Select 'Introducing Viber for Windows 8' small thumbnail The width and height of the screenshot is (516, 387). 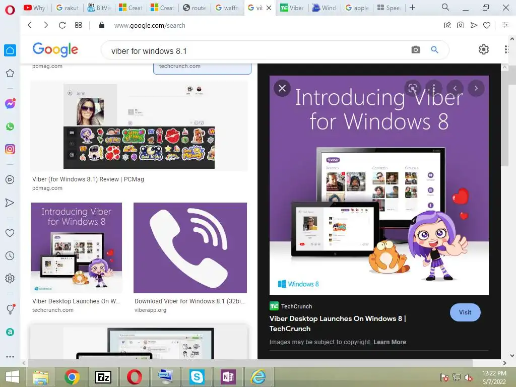point(77,248)
